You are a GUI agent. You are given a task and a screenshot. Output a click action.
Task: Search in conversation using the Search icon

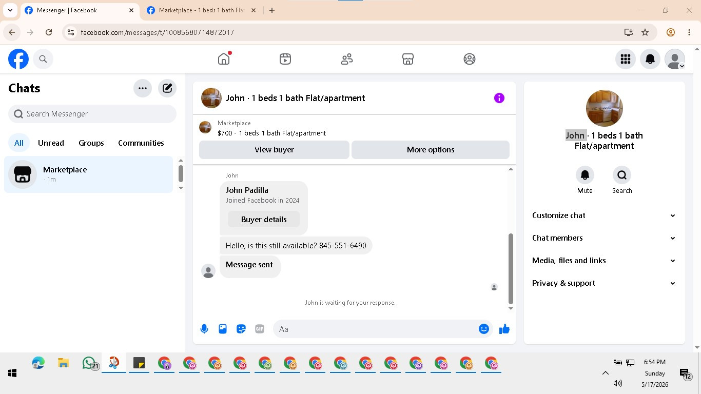coord(622,175)
